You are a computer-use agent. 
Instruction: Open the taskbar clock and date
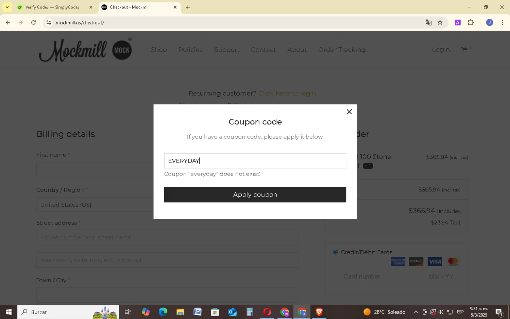pos(478,312)
